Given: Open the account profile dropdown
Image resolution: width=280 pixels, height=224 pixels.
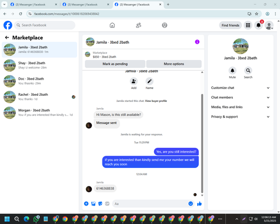Looking at the screenshot, I should (x=269, y=25).
